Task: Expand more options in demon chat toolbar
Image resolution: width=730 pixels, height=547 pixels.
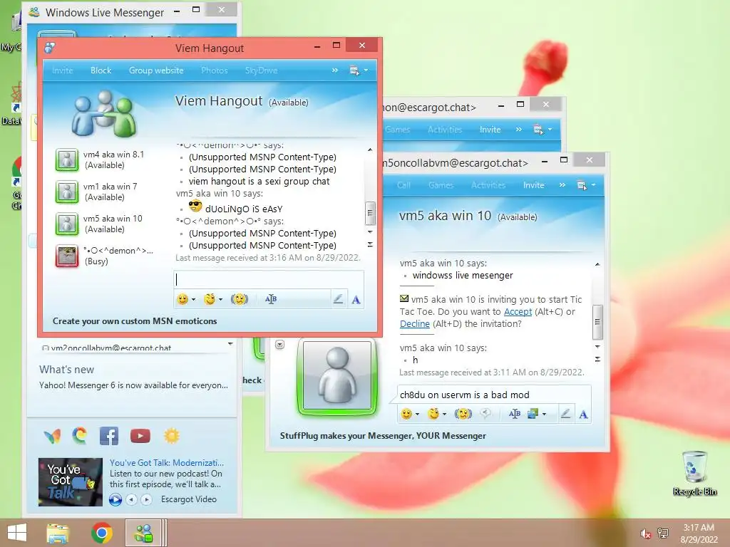Action: (x=519, y=130)
